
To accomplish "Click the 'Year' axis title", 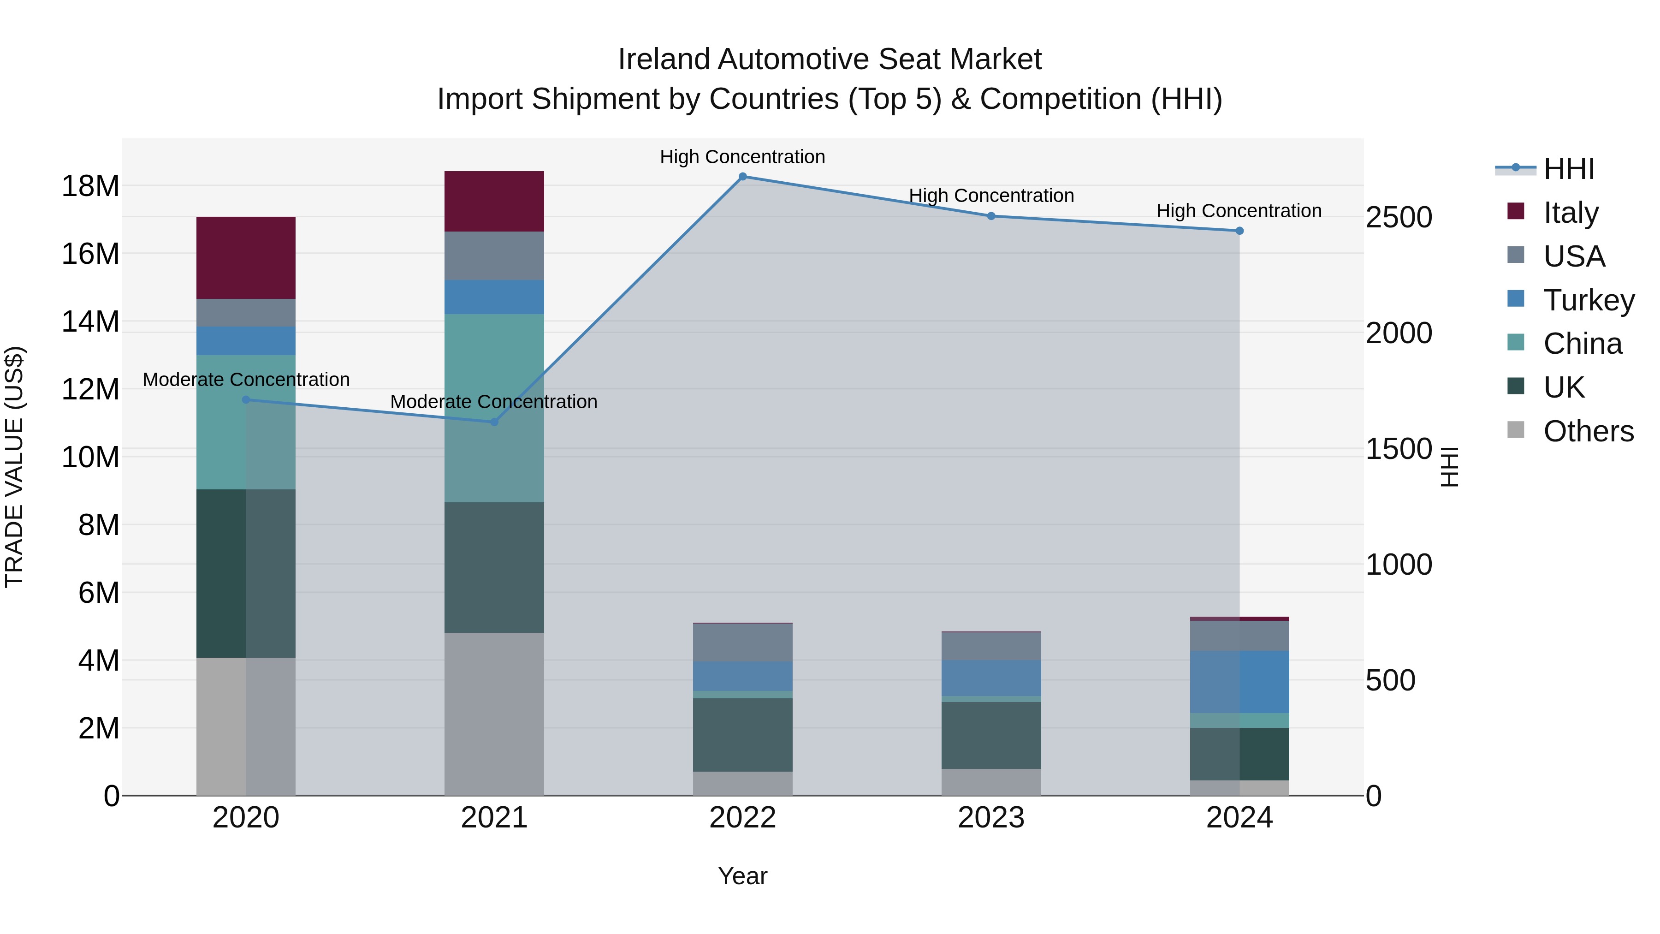I will click(742, 876).
